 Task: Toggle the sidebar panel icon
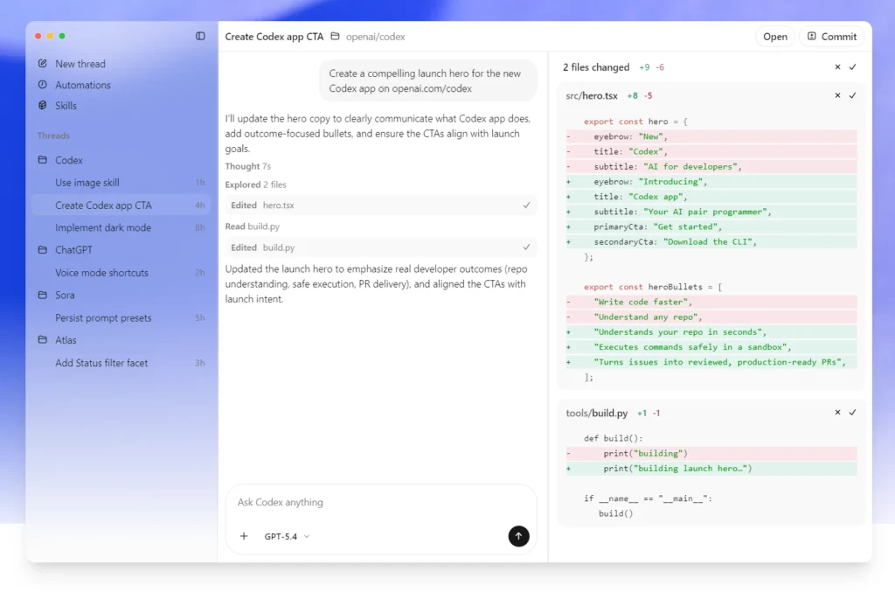200,36
